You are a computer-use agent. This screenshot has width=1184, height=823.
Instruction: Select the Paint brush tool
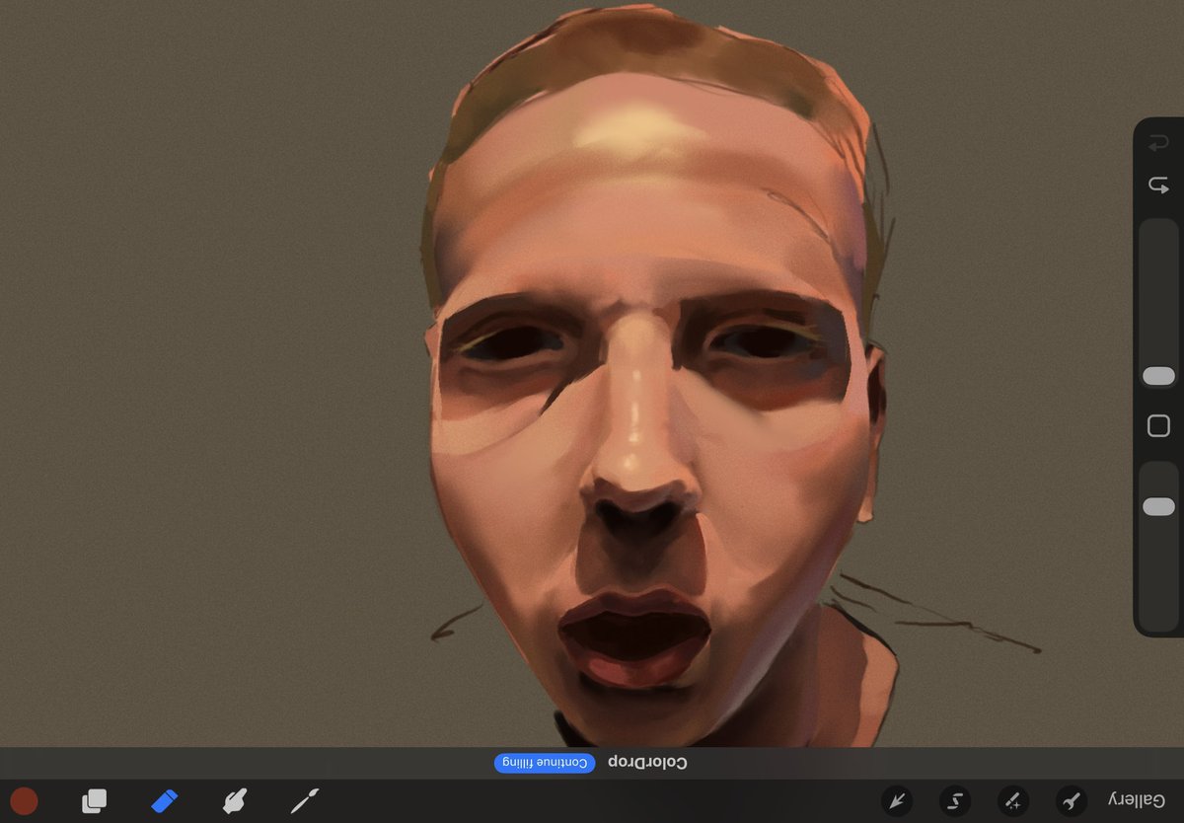pos(305,800)
